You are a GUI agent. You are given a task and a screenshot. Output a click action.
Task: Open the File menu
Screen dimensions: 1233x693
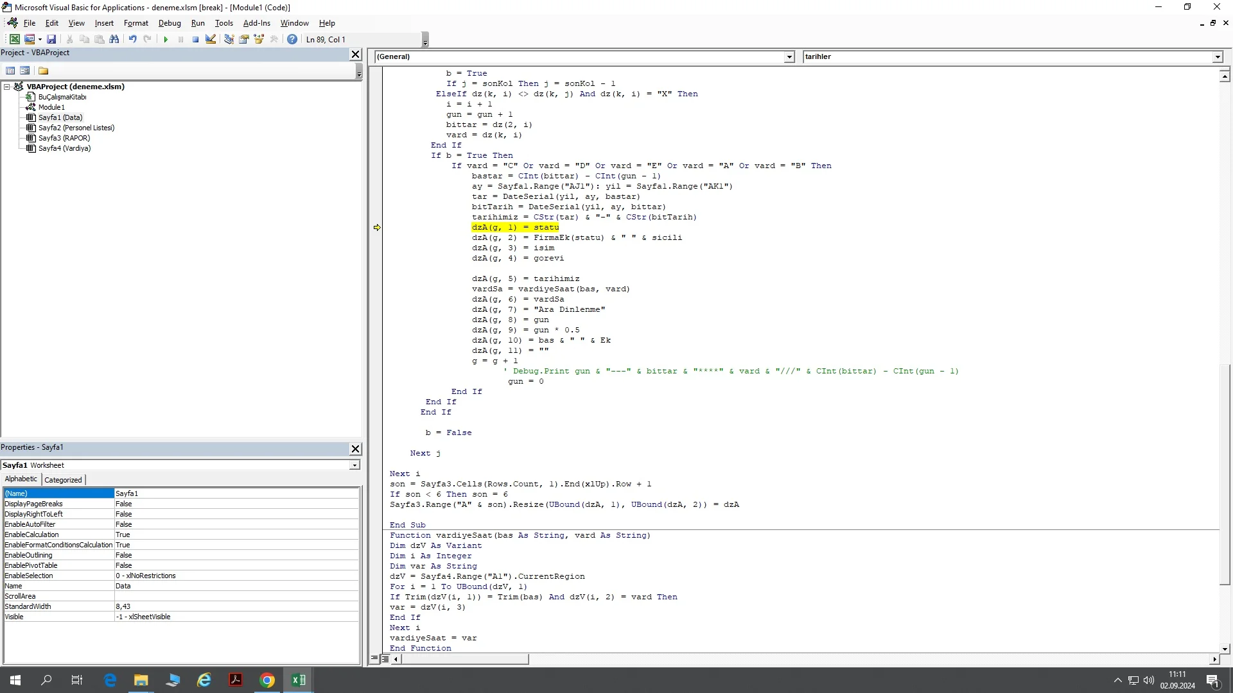pos(30,23)
